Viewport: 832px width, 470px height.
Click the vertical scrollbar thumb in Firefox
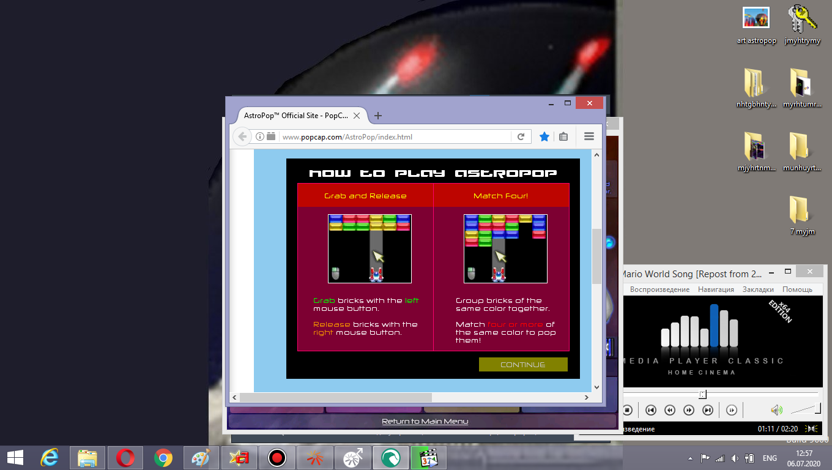pyautogui.click(x=597, y=256)
